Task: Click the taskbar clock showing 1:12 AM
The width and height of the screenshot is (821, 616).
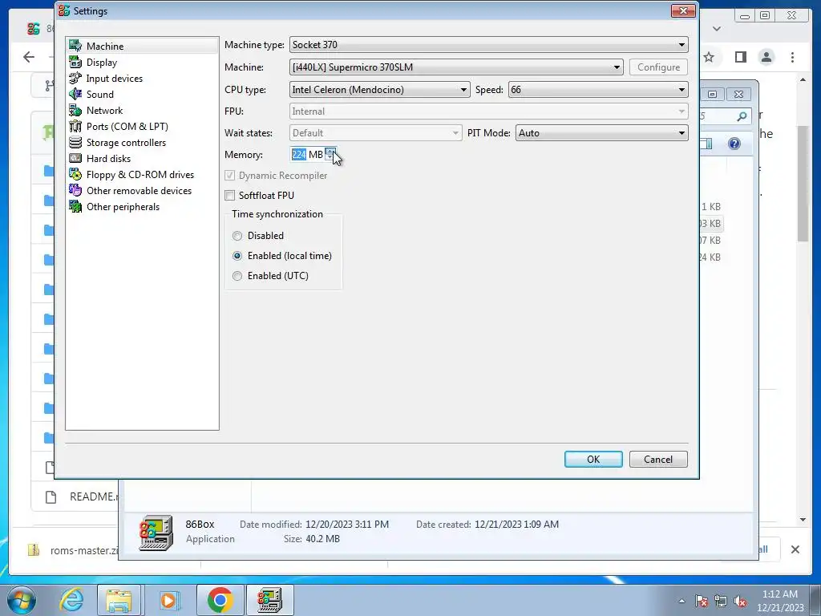Action: [779, 601]
